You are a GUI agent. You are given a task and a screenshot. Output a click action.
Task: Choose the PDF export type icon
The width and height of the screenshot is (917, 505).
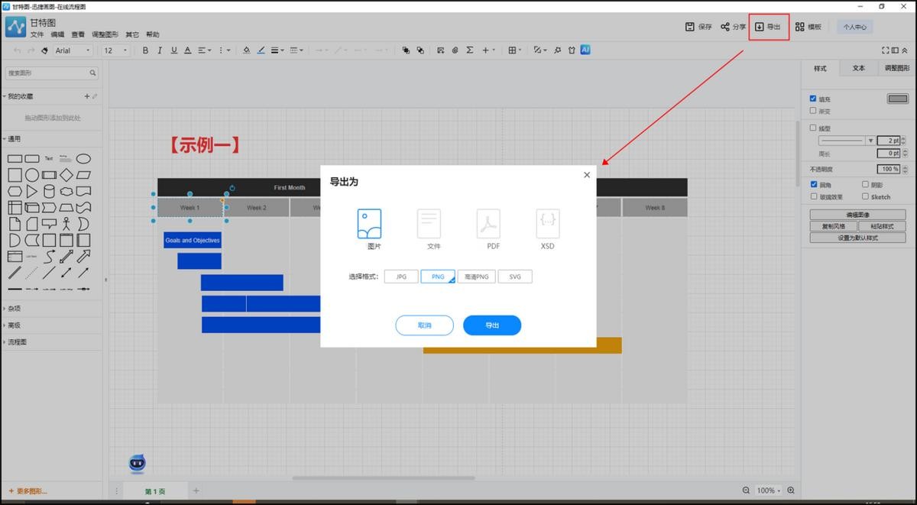tap(488, 224)
